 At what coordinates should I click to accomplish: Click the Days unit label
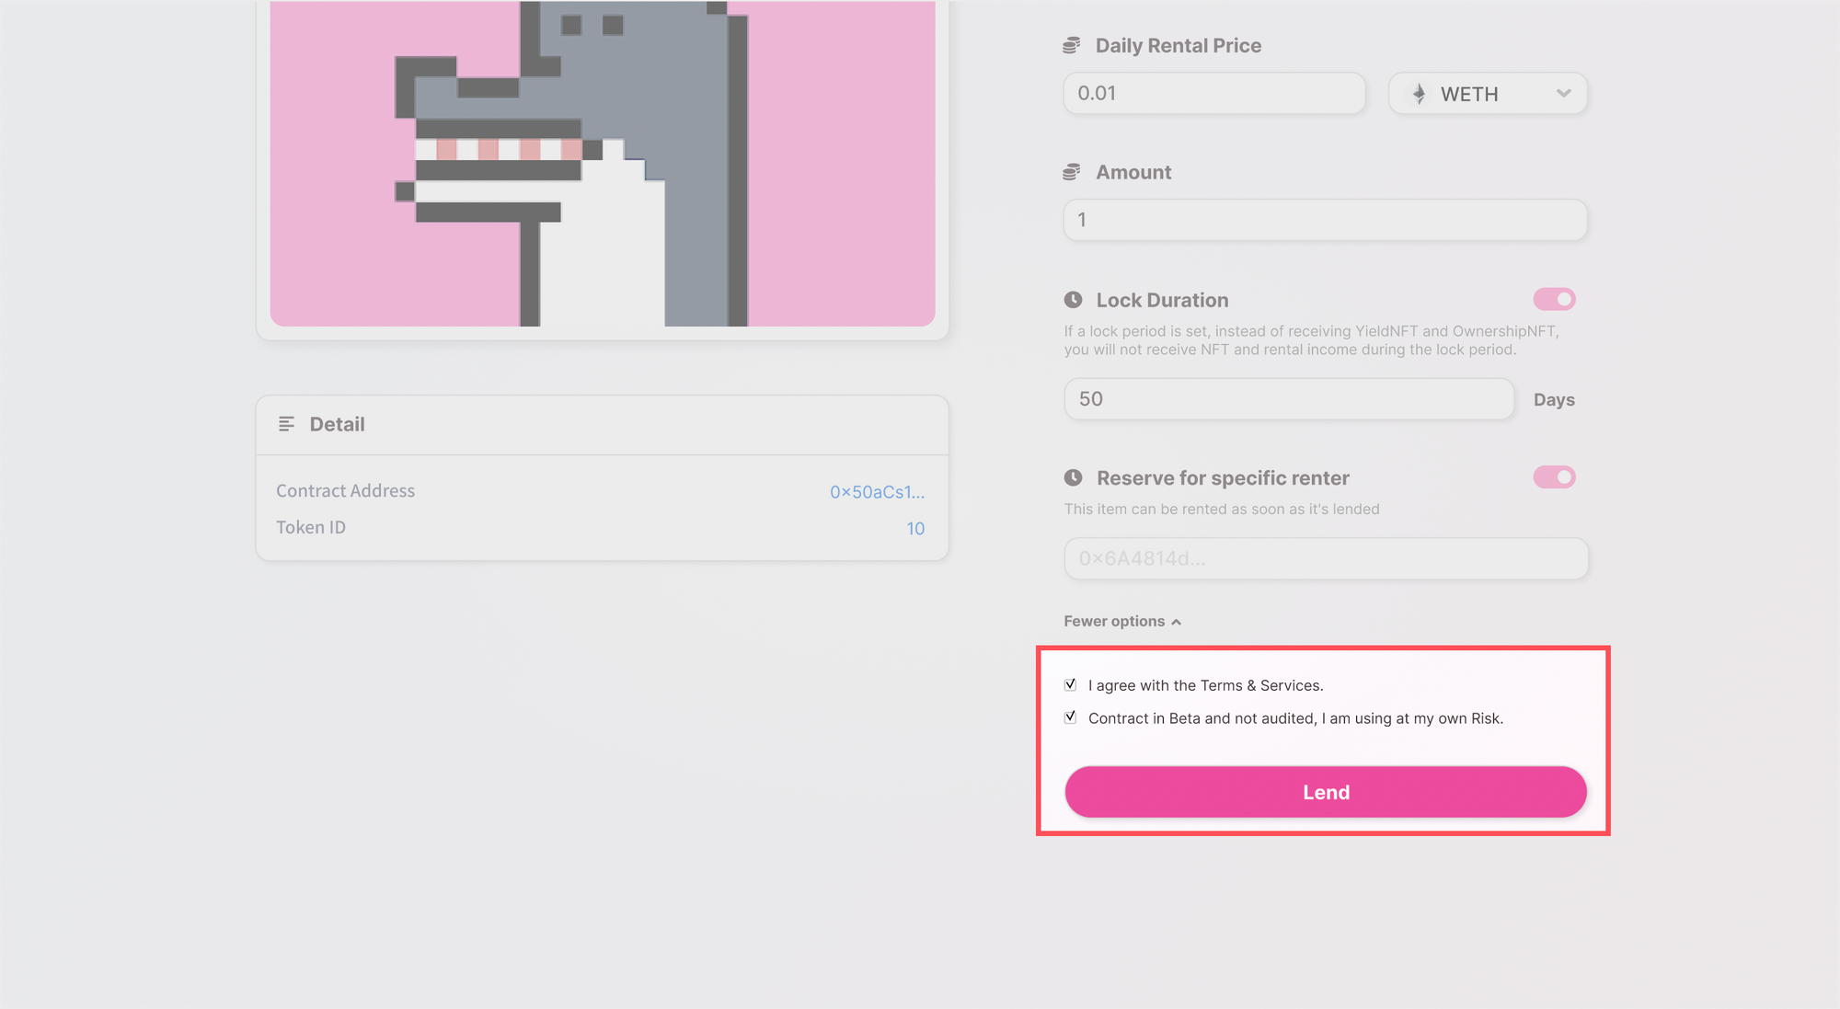[1554, 400]
